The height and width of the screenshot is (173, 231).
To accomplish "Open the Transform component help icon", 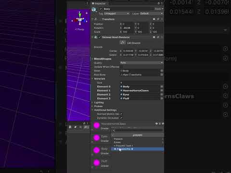I will coord(154,19).
